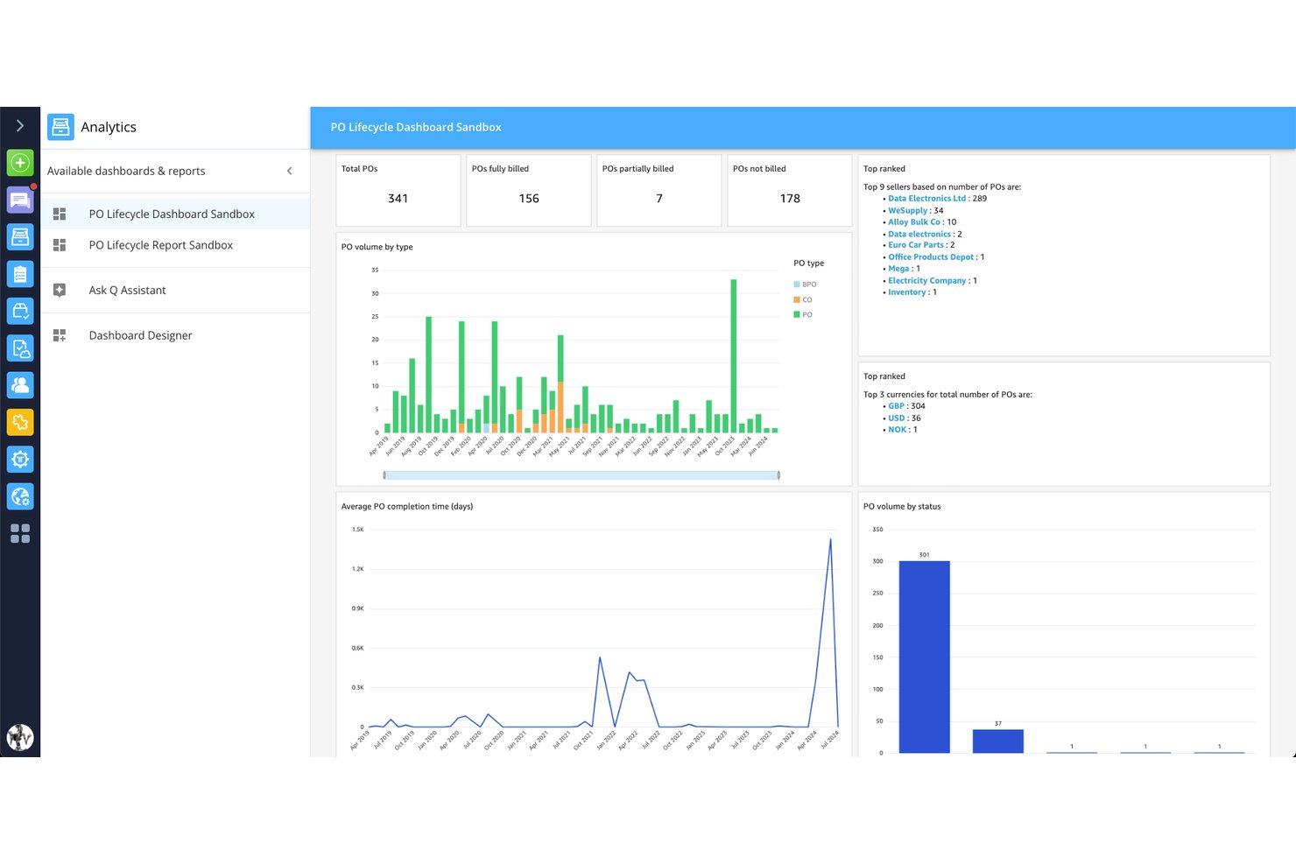
Task: Click the green plus create icon
Action: tap(20, 163)
